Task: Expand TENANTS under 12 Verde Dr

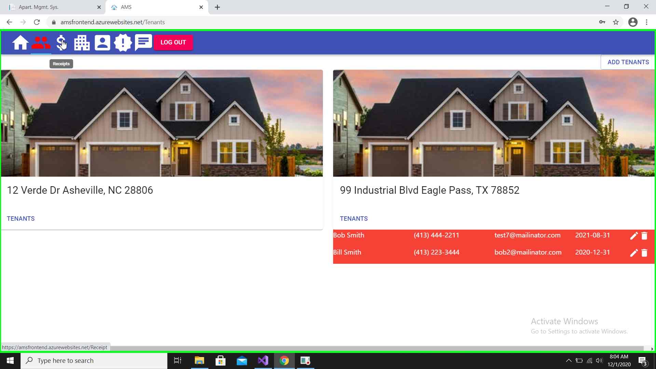Action: tap(21, 219)
